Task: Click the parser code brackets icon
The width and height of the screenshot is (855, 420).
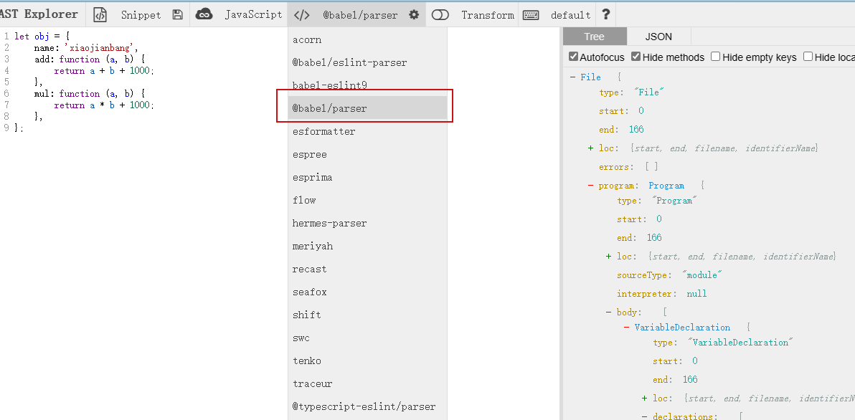Action: [x=302, y=14]
